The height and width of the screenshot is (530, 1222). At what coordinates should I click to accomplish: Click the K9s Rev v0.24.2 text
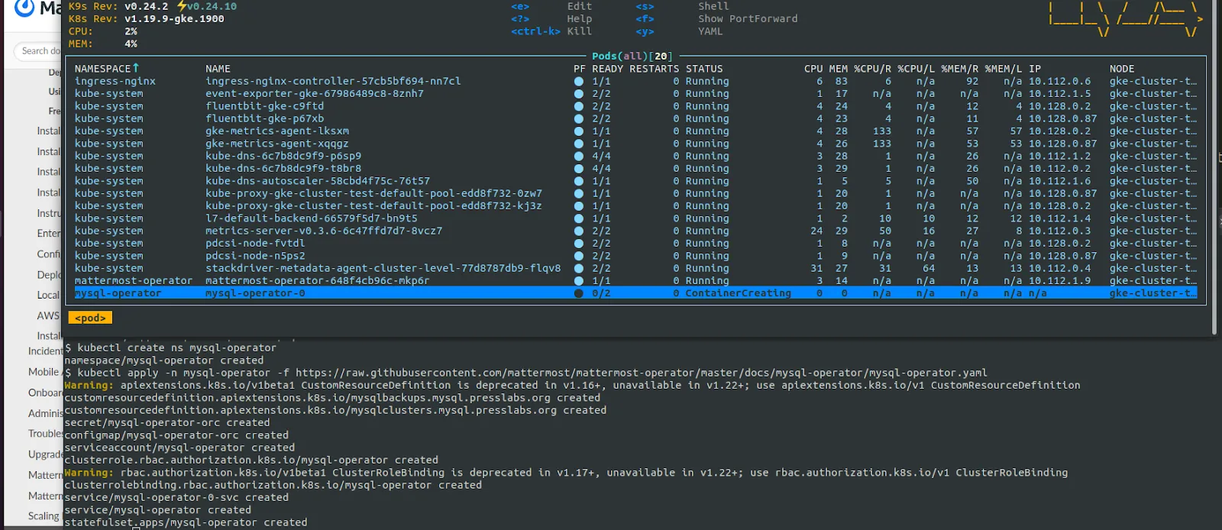118,6
